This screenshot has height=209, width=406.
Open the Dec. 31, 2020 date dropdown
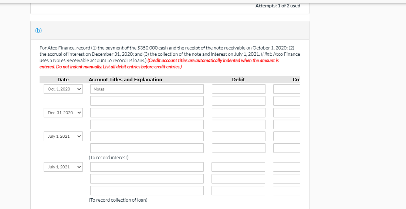tap(63, 113)
